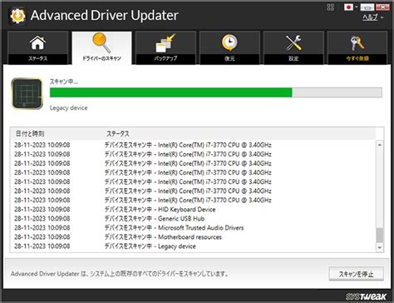
Task: Click the log list scrollbar thumb
Action: pos(380,236)
